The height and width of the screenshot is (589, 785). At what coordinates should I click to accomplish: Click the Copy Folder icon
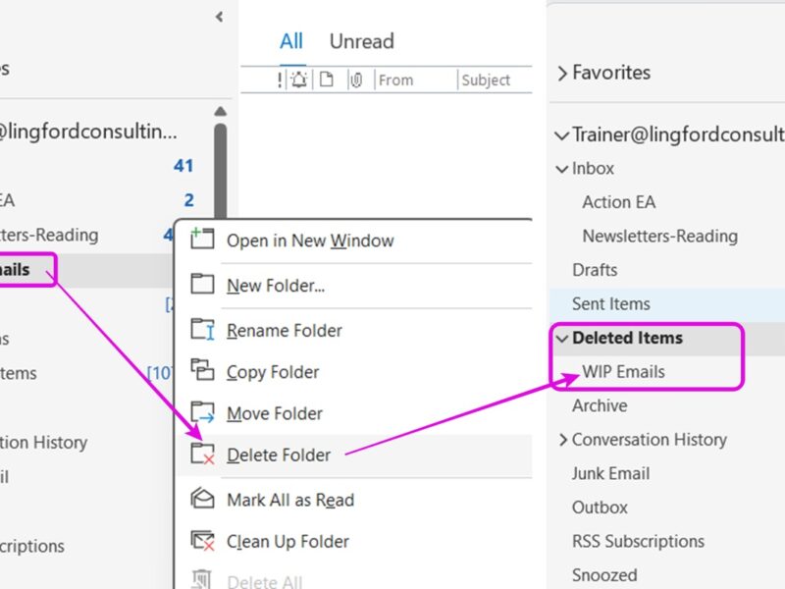pyautogui.click(x=202, y=372)
